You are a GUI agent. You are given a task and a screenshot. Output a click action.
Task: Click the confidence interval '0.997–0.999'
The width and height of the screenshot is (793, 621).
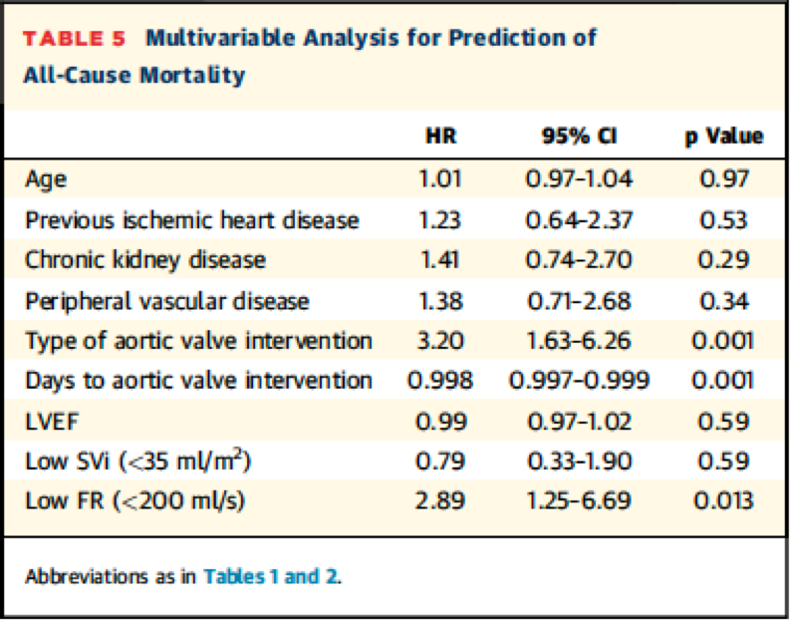pos(578,380)
